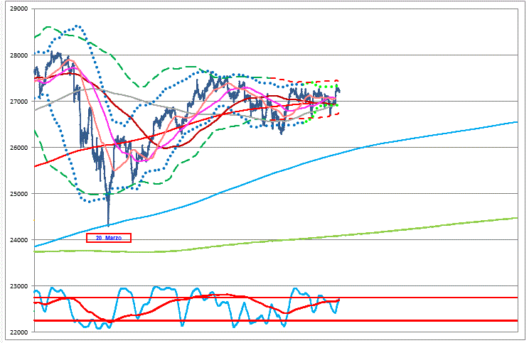This screenshot has height=343, width=529.
Task: Click the 25000 y-axis label
Action: 19,194
